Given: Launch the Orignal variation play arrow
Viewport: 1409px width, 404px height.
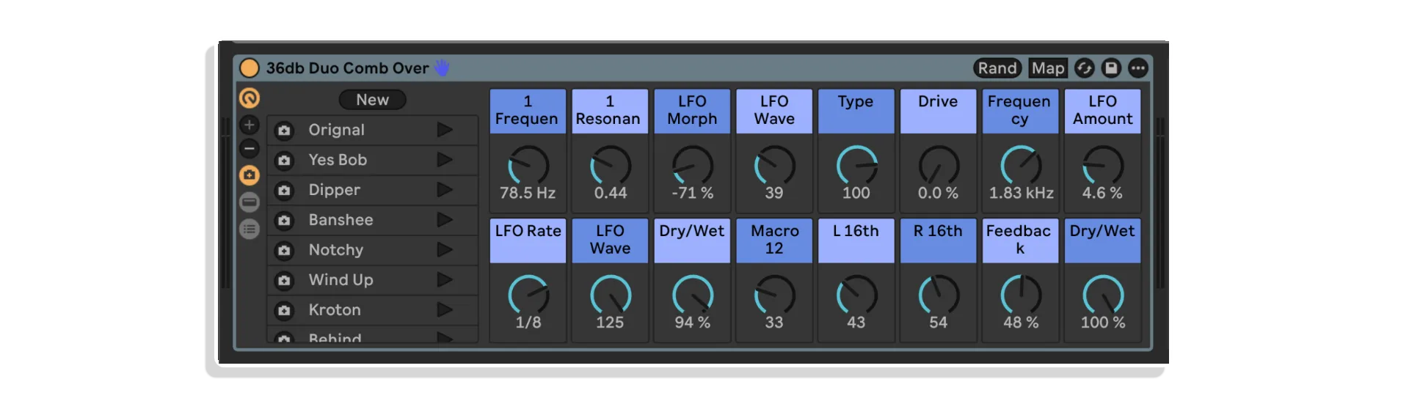Looking at the screenshot, I should point(445,130).
